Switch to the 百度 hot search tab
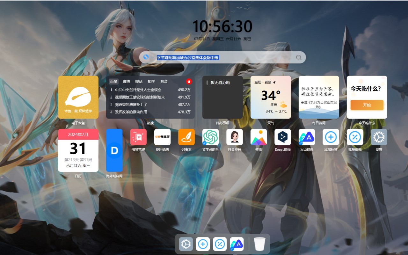Image resolution: width=408 pixels, height=255 pixels. [x=114, y=82]
